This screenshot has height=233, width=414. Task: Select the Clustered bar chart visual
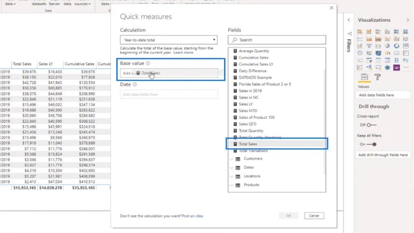point(378,32)
